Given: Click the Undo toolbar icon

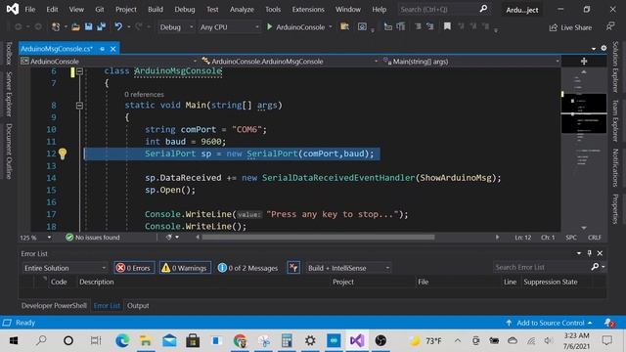Looking at the screenshot, I should click(x=118, y=26).
